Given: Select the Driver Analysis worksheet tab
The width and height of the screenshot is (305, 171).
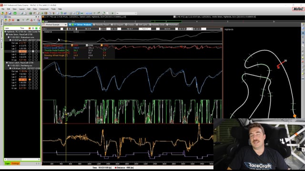Looking at the screenshot, I should coord(80,25).
